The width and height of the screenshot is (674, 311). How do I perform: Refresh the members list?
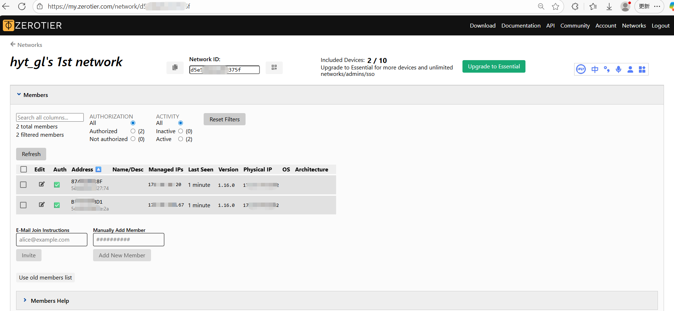click(31, 154)
